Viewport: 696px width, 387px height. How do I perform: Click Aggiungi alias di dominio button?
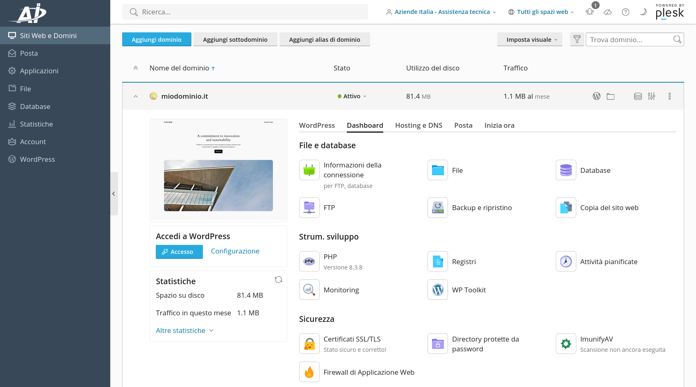tap(325, 39)
